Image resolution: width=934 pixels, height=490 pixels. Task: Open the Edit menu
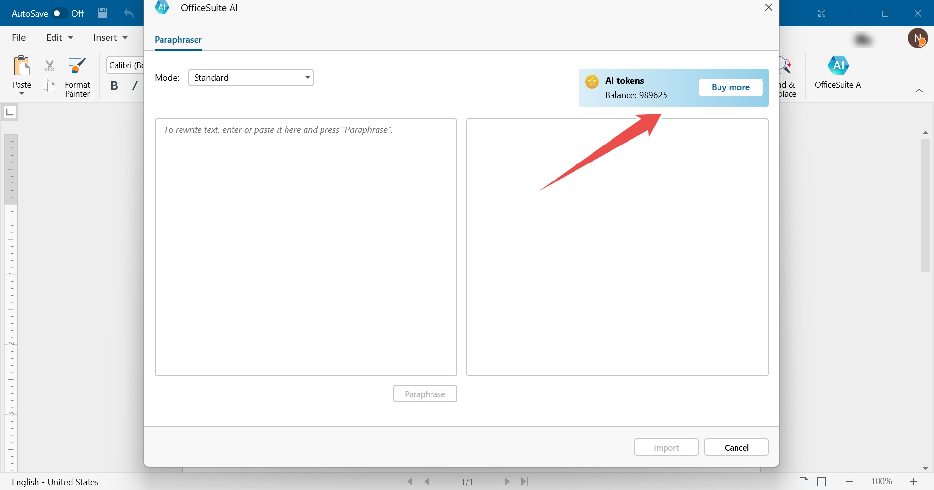click(x=59, y=37)
